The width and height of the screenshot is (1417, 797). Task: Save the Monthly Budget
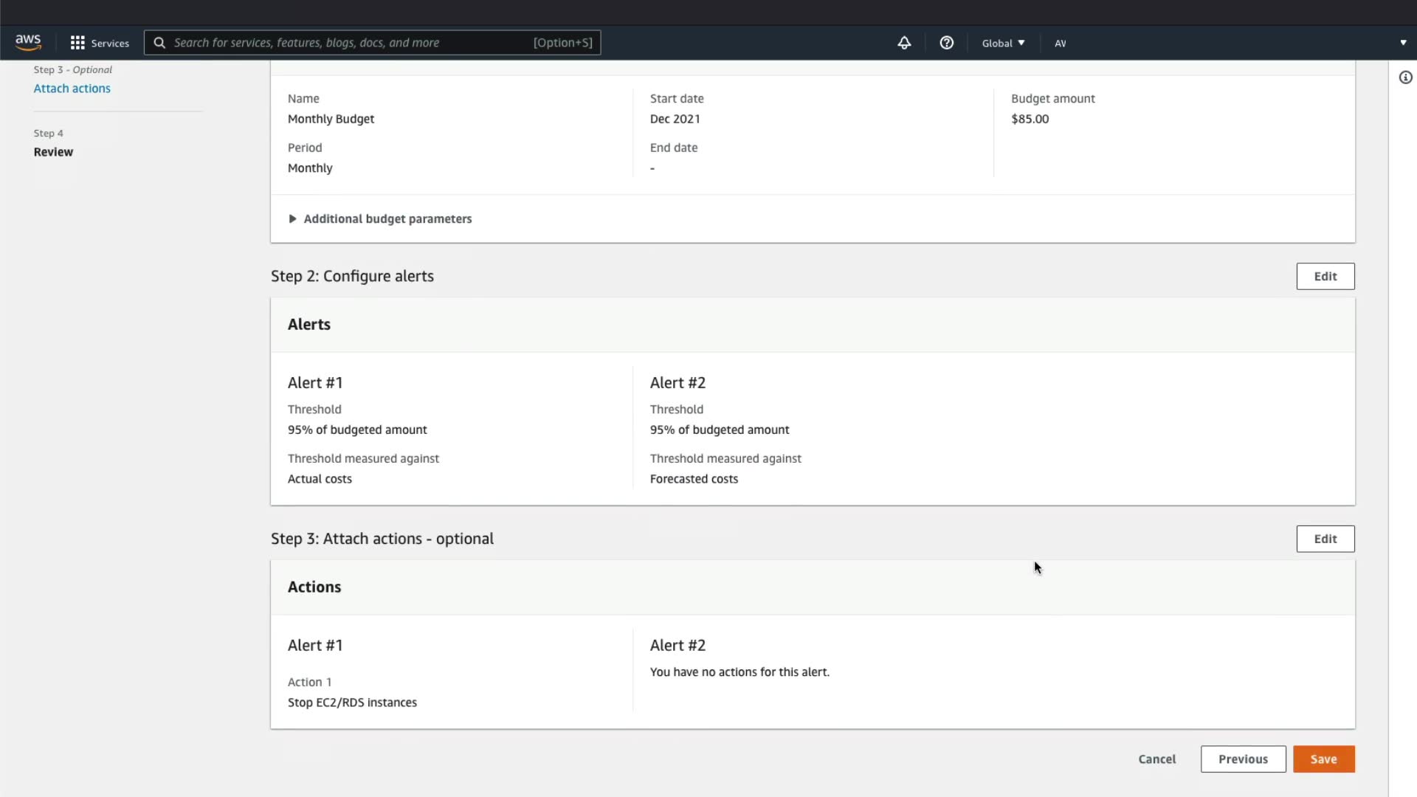(1323, 759)
